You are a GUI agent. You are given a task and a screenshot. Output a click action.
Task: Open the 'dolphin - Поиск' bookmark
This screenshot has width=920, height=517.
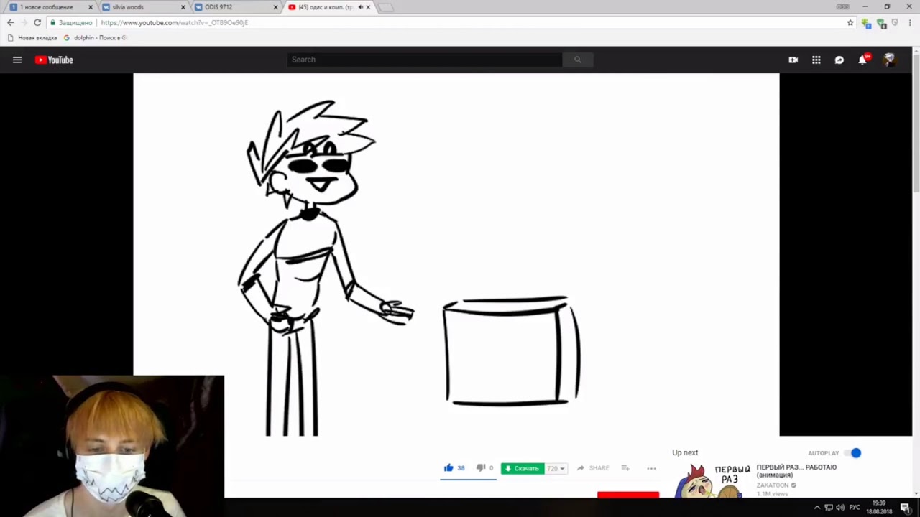pos(96,37)
